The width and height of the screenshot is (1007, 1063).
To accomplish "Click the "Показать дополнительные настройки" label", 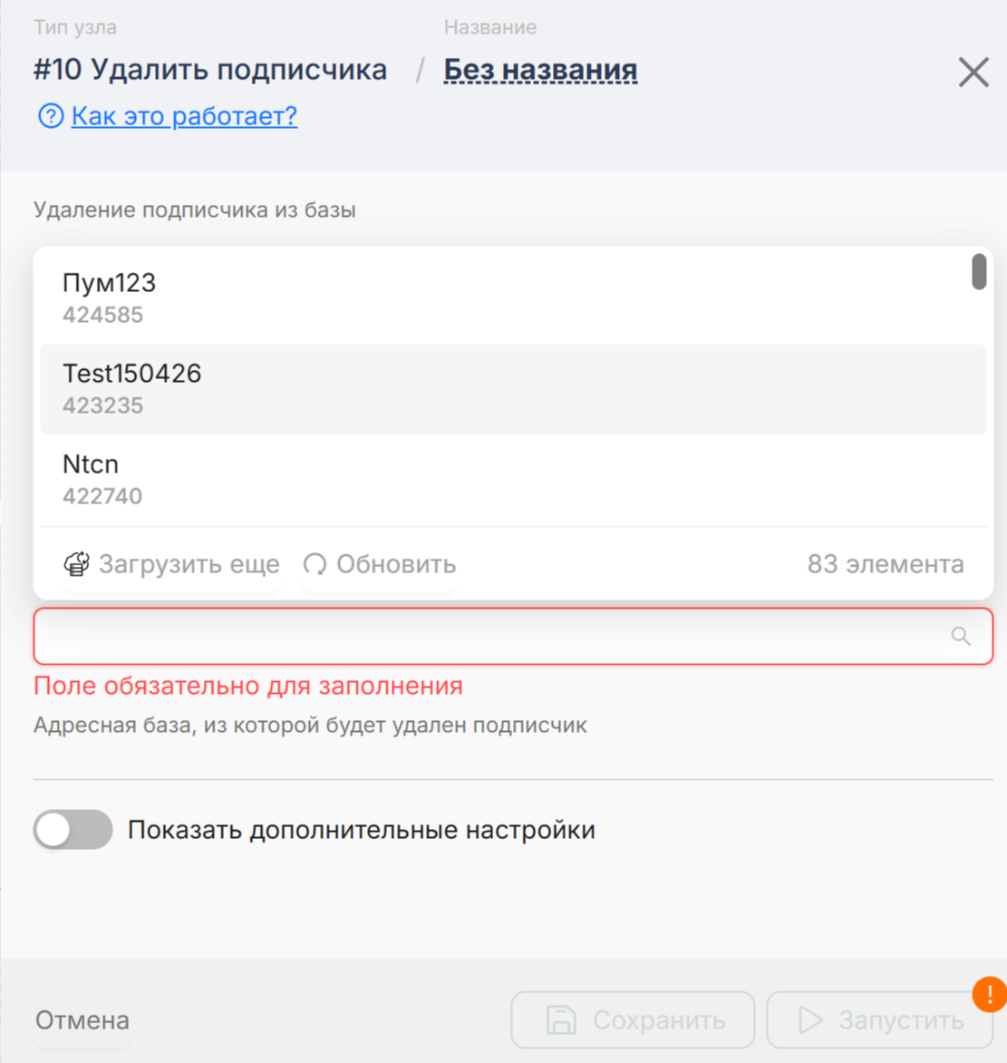I will (x=361, y=830).
